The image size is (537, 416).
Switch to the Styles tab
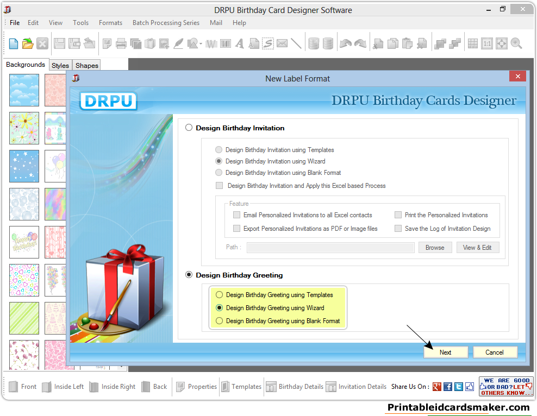point(60,65)
